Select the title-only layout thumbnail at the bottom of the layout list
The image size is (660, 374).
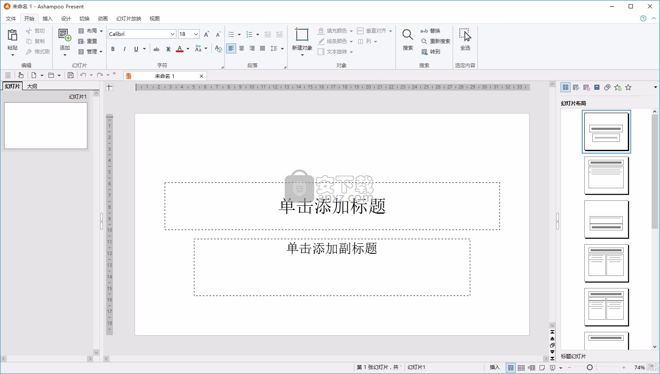coord(606,341)
